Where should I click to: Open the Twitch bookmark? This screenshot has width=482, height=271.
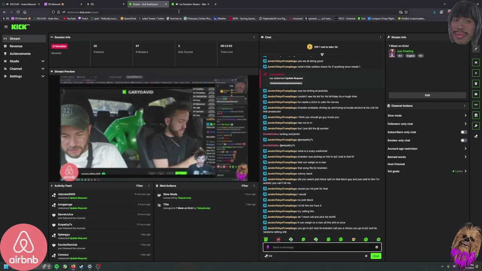(83, 18)
